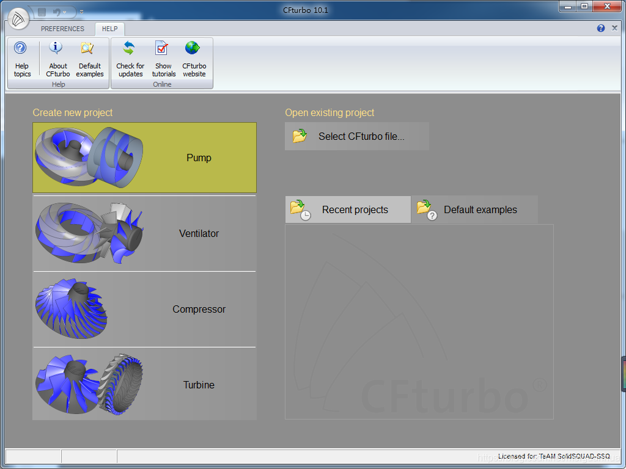Create a new Turbine project
The image size is (626, 469).
(144, 384)
